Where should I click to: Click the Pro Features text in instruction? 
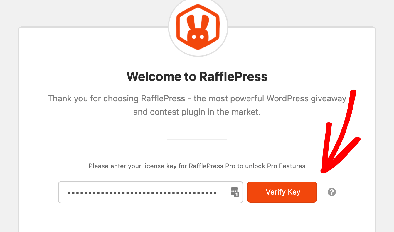[286, 166]
